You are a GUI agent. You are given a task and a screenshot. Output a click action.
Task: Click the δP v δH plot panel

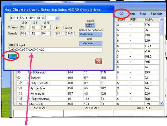point(38,113)
